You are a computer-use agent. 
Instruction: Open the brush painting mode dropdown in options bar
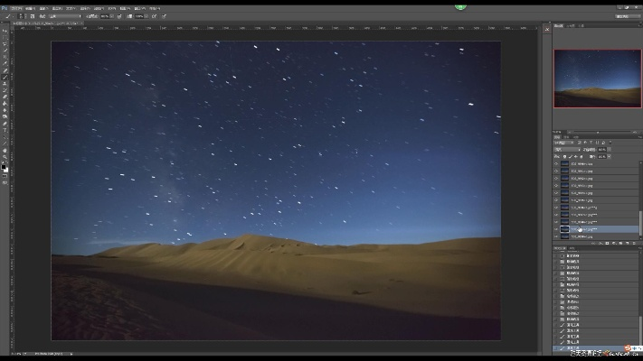tap(67, 16)
